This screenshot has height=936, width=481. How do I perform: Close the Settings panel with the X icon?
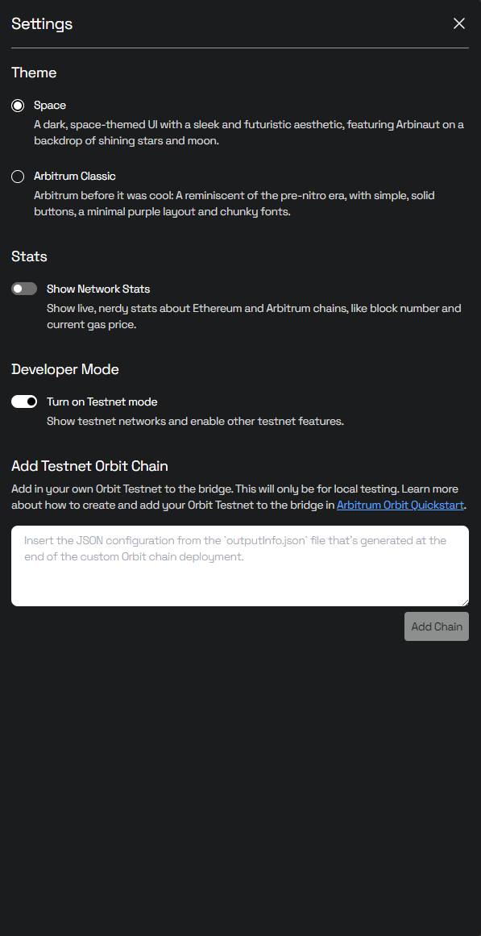pyautogui.click(x=459, y=23)
